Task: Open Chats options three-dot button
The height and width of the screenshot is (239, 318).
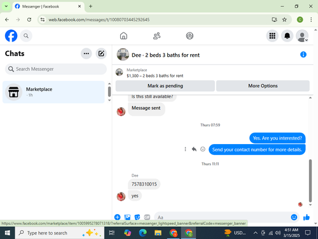Action: pyautogui.click(x=86, y=54)
